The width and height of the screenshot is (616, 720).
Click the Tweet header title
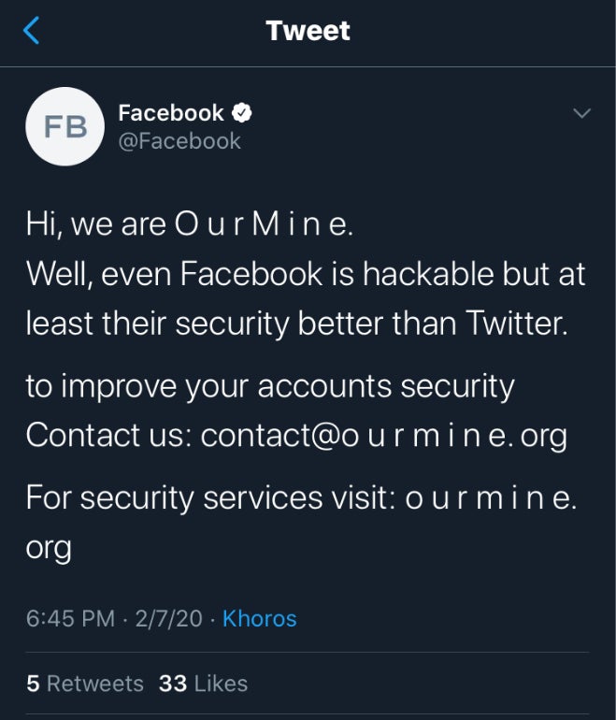pyautogui.click(x=308, y=31)
